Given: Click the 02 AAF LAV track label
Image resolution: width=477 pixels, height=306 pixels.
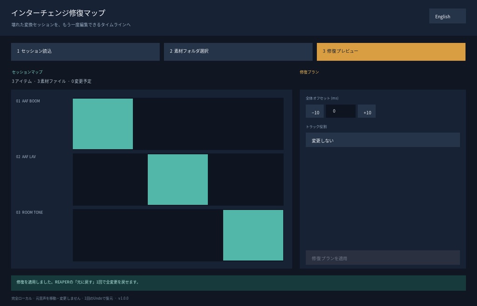Looking at the screenshot, I should 26,157.
